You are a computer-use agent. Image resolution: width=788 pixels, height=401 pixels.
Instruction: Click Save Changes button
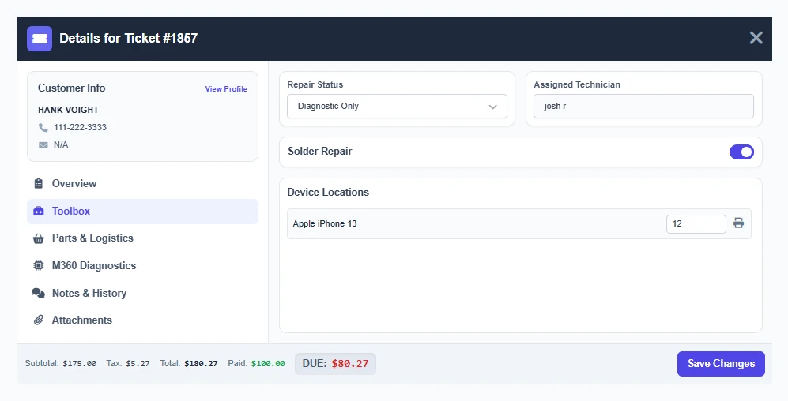point(721,364)
